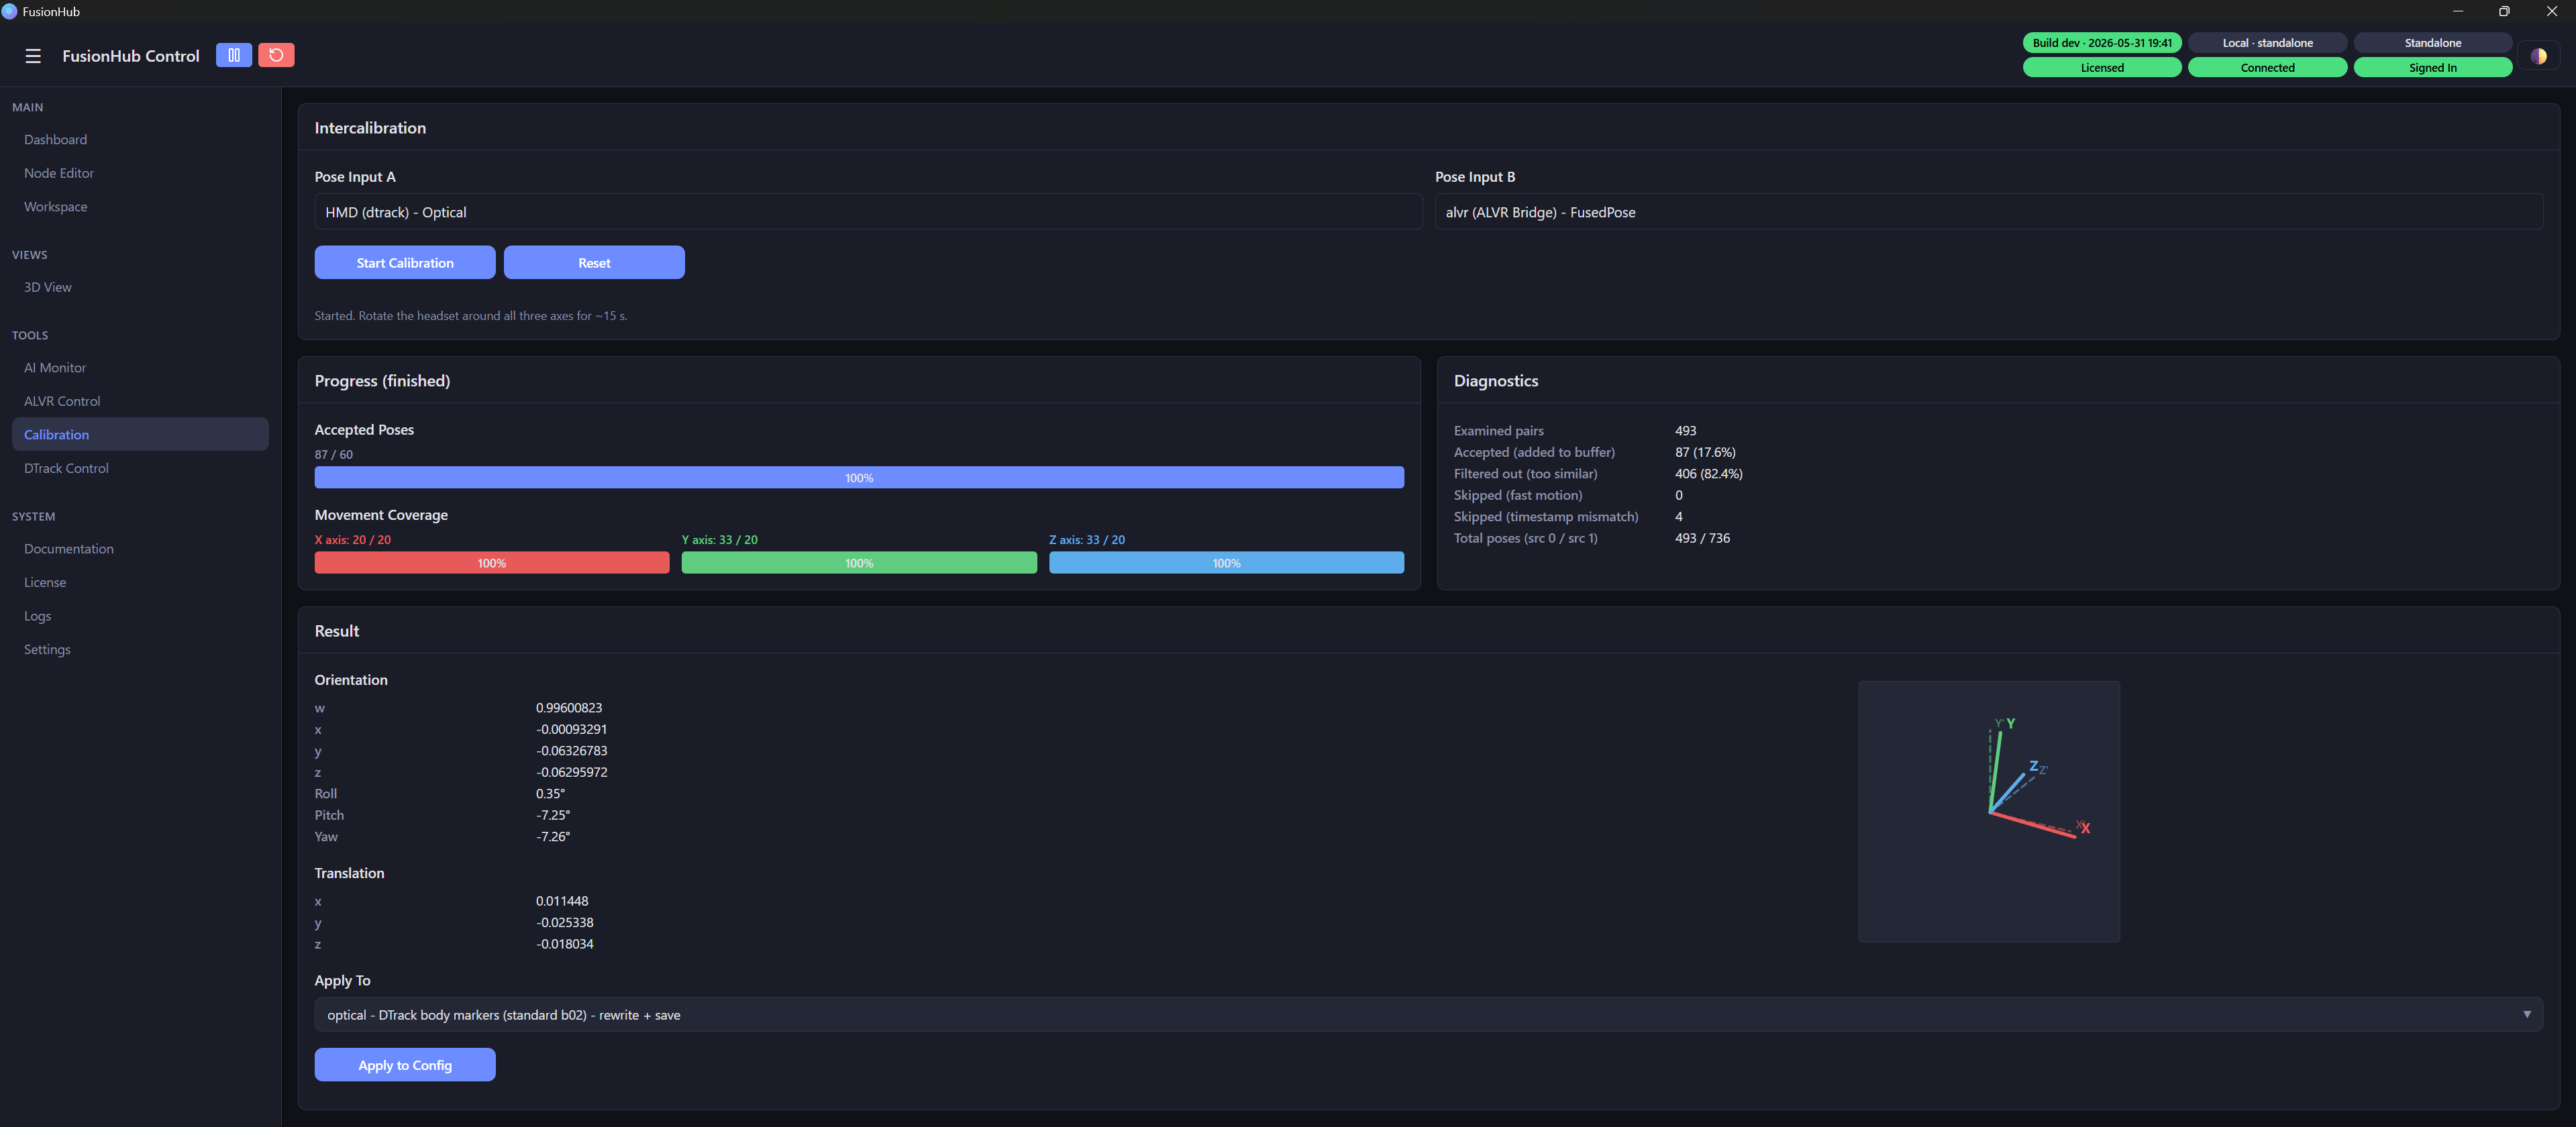The image size is (2576, 1127).
Task: Click the Signed In status badge
Action: click(x=2433, y=68)
